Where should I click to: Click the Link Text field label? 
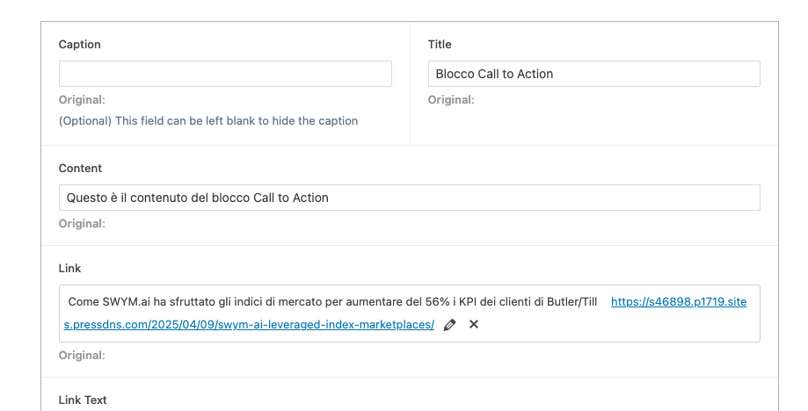pos(83,400)
